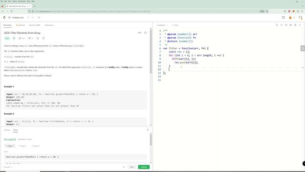Go to the previous problem arrow

point(28,18)
